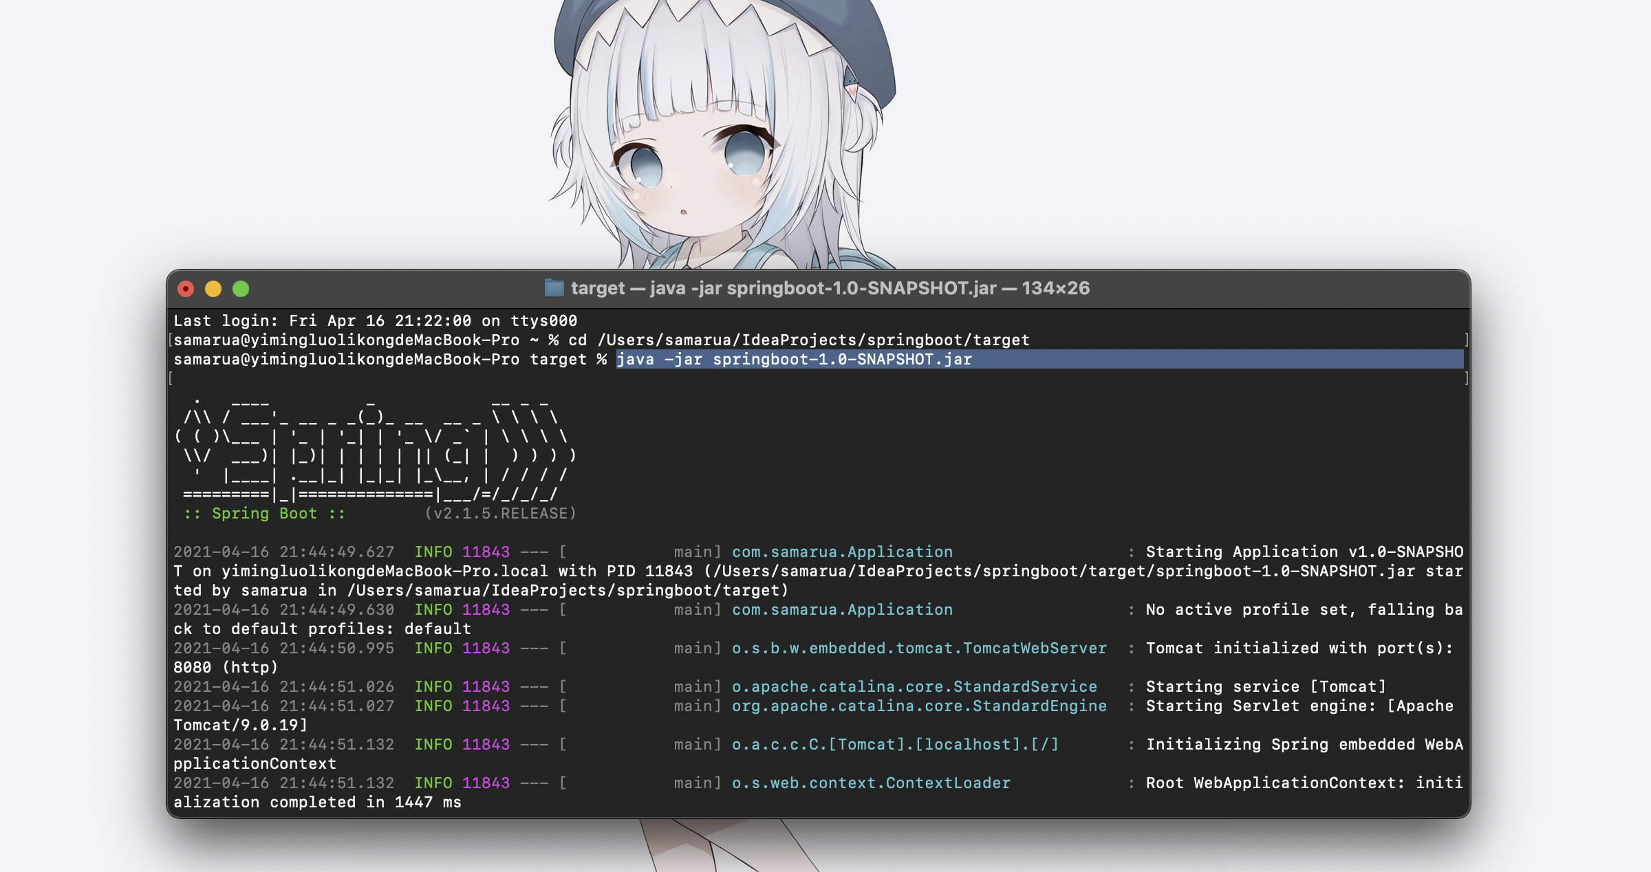
Task: Click 'org.apache.catalina.core.StandardEngine' logger name
Action: pos(919,706)
